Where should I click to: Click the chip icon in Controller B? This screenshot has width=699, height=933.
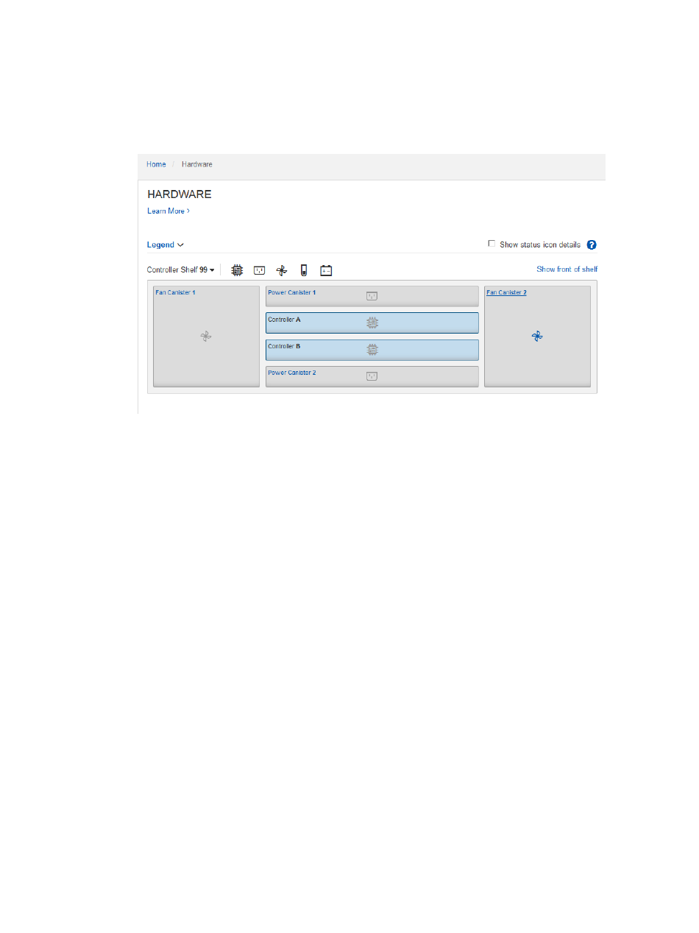tap(372, 349)
